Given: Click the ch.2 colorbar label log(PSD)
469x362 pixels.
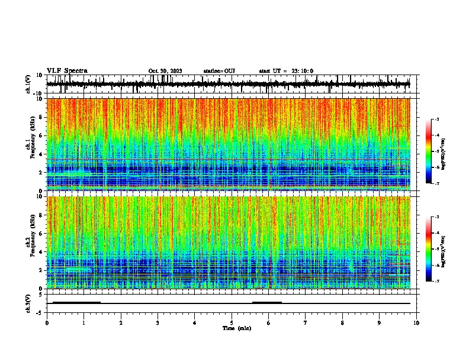Looking at the screenshot, I should click(x=444, y=251).
